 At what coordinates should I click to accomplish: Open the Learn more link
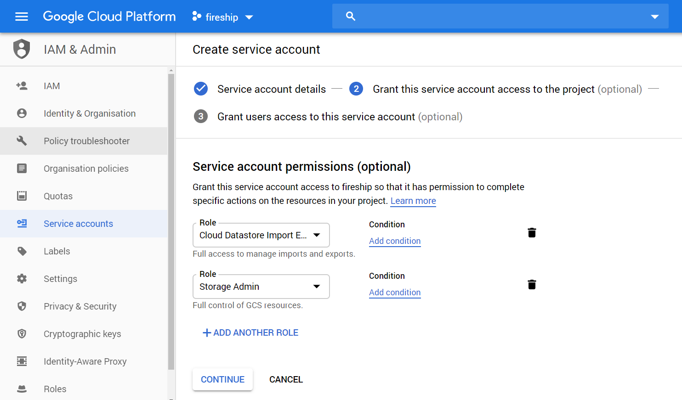[413, 201]
